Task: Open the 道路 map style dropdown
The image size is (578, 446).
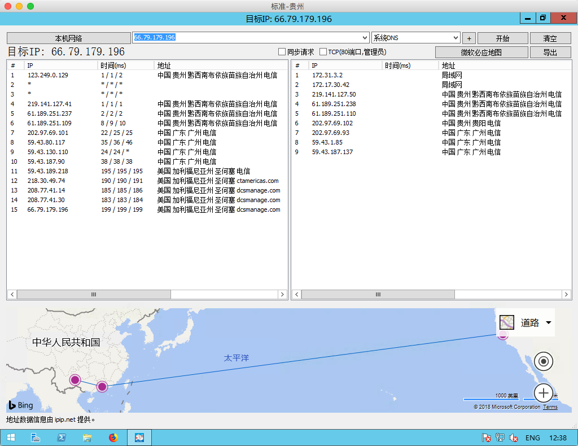Action: [548, 322]
